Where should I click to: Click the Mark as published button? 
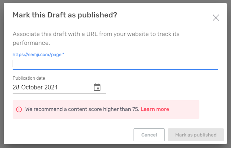[x=196, y=135]
